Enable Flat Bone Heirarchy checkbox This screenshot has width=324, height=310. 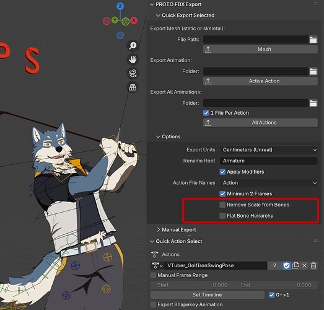[x=222, y=216]
